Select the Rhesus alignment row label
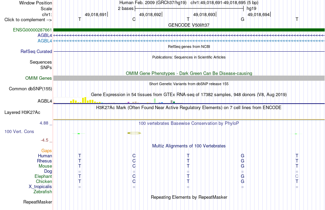Image resolution: width=325 pixels, height=210 pixels. click(x=44, y=161)
